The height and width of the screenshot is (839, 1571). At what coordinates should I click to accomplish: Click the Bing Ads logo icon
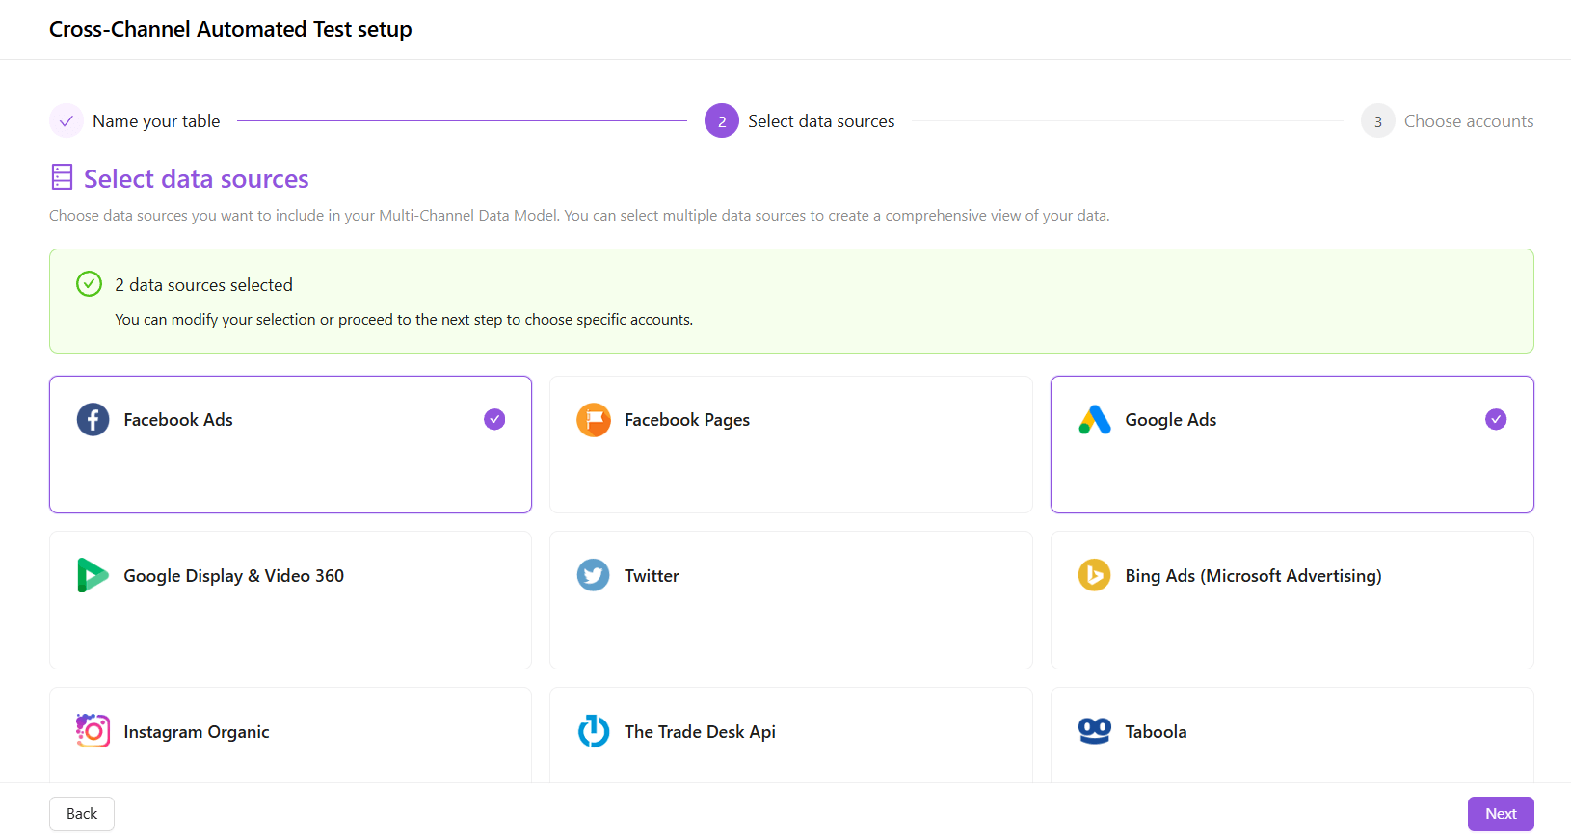tap(1094, 575)
